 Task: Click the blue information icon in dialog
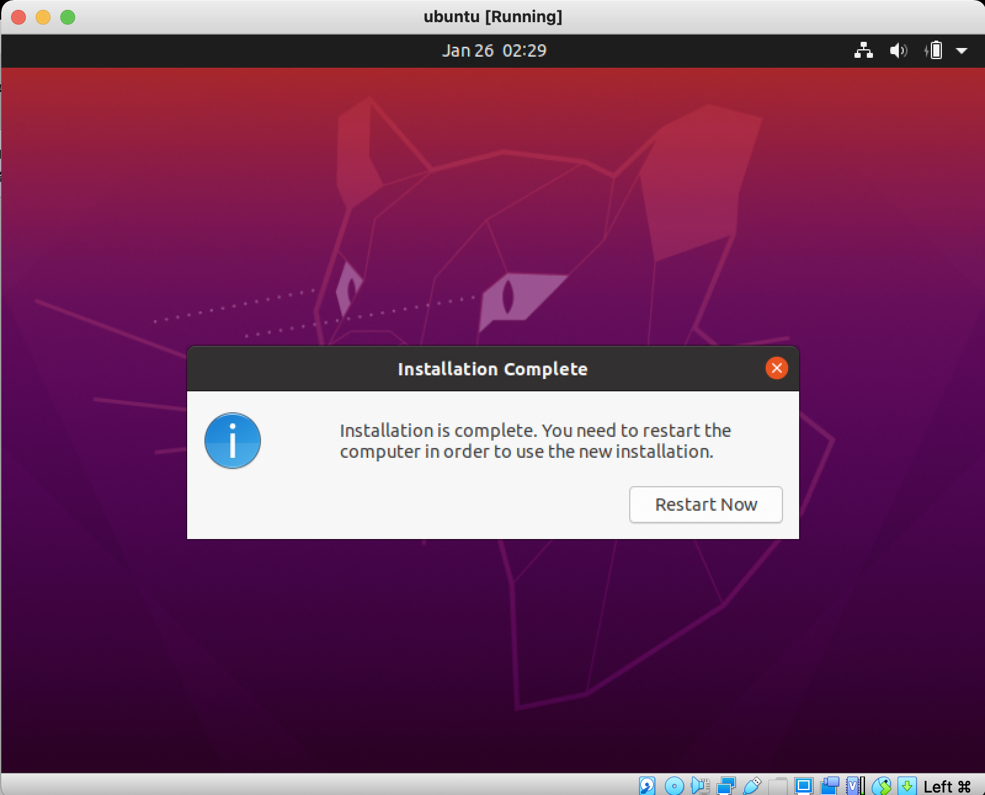pyautogui.click(x=233, y=441)
